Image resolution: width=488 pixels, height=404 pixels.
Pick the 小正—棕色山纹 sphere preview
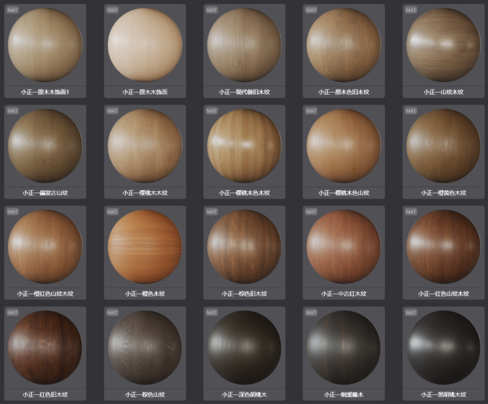point(145,347)
